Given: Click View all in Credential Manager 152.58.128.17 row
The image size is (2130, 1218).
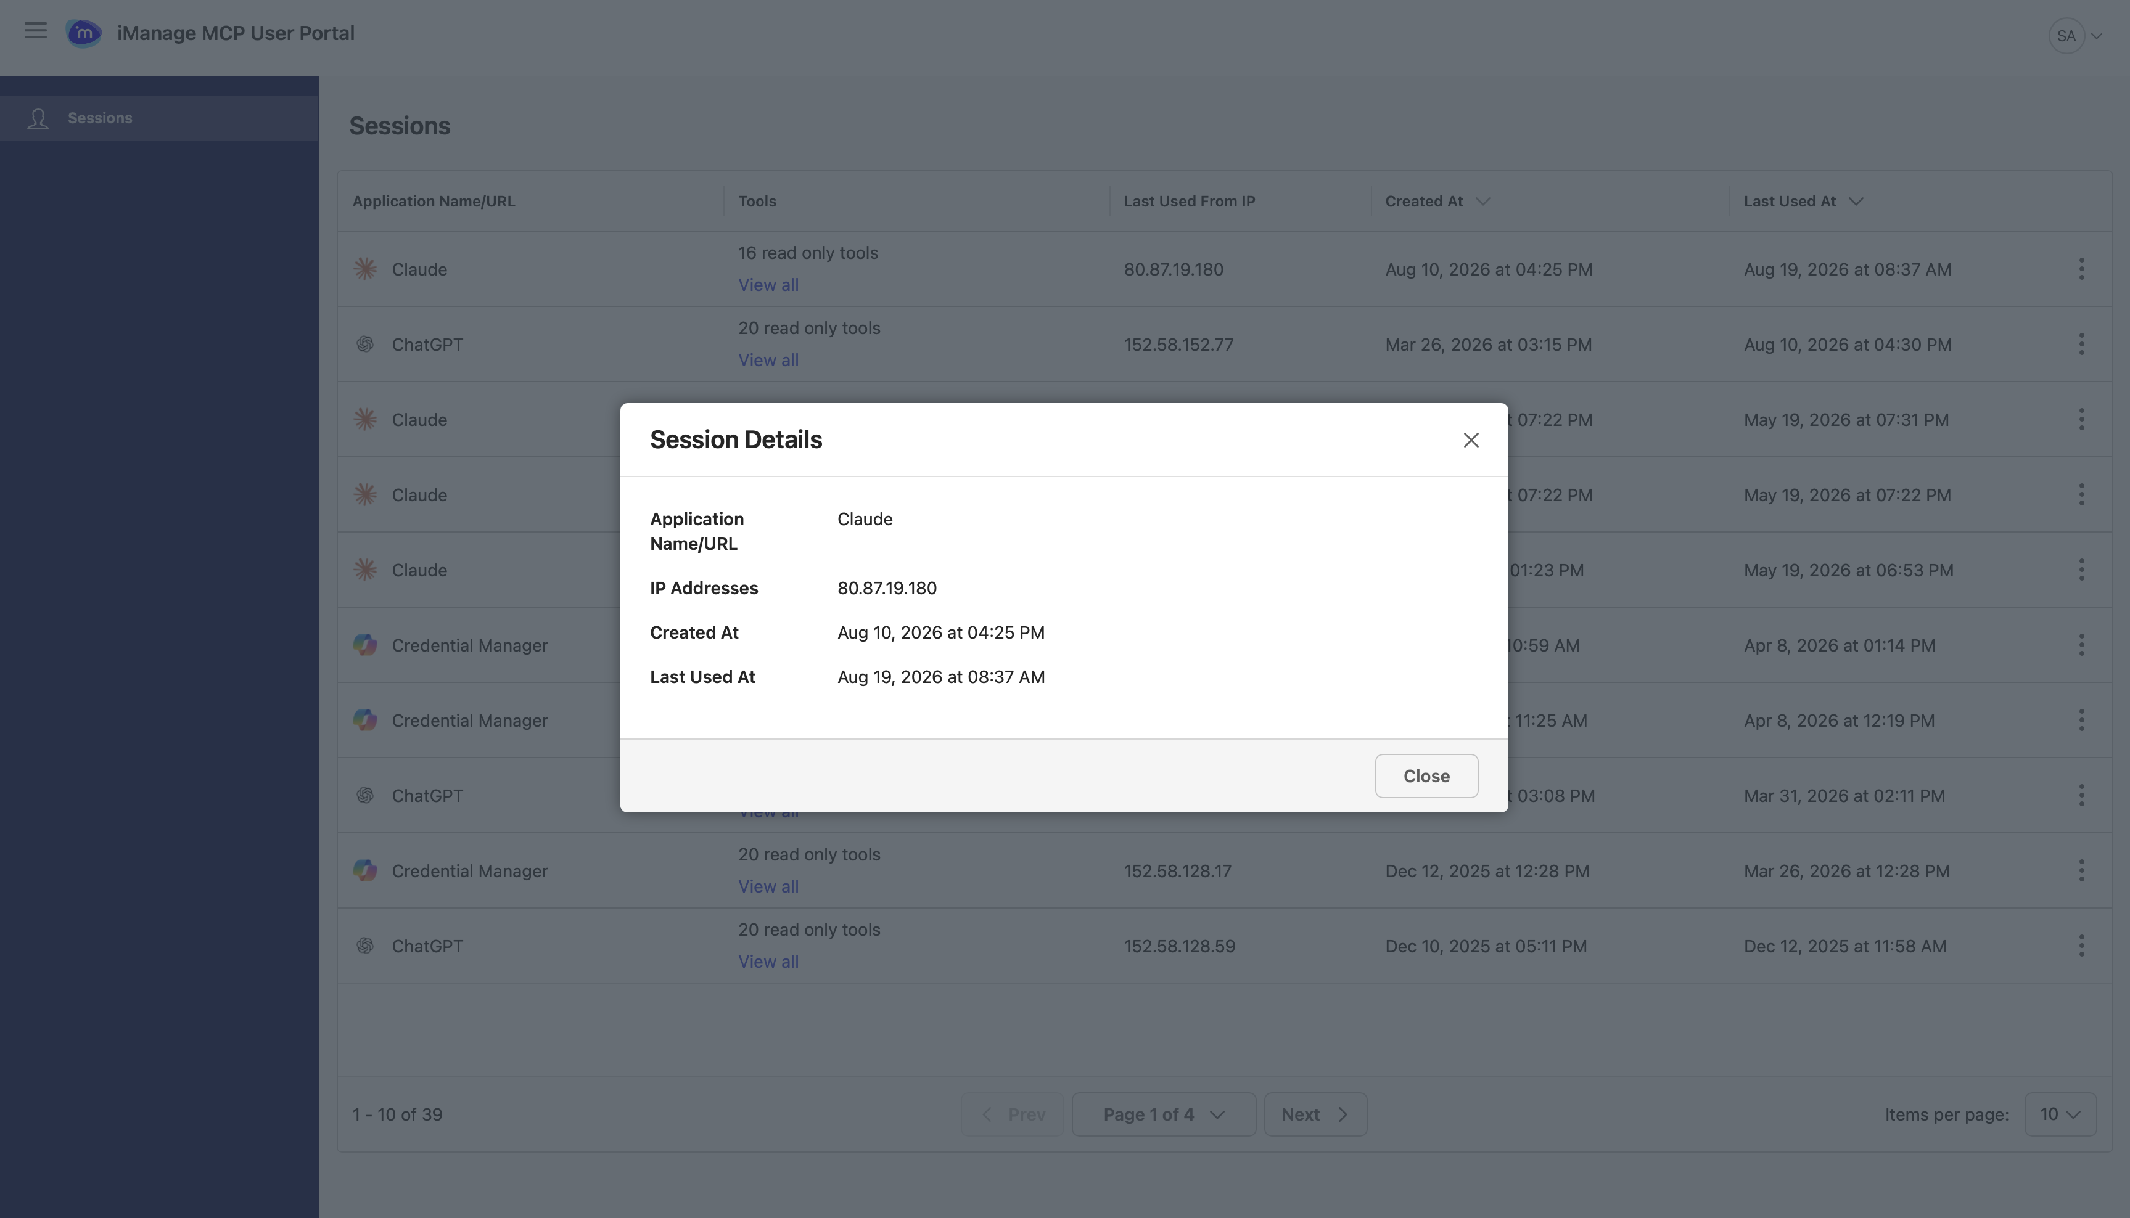Looking at the screenshot, I should [768, 887].
